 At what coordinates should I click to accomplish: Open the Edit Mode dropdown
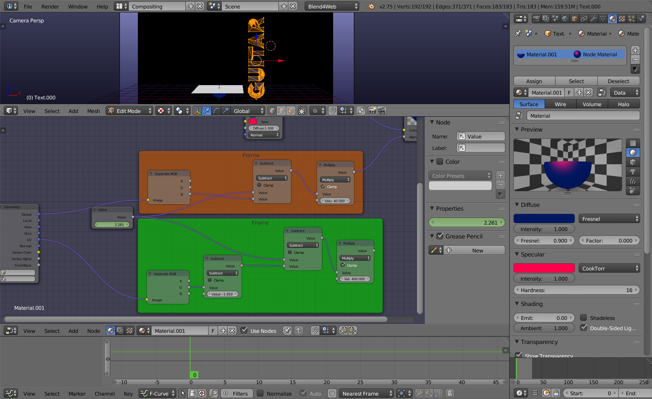(x=129, y=111)
